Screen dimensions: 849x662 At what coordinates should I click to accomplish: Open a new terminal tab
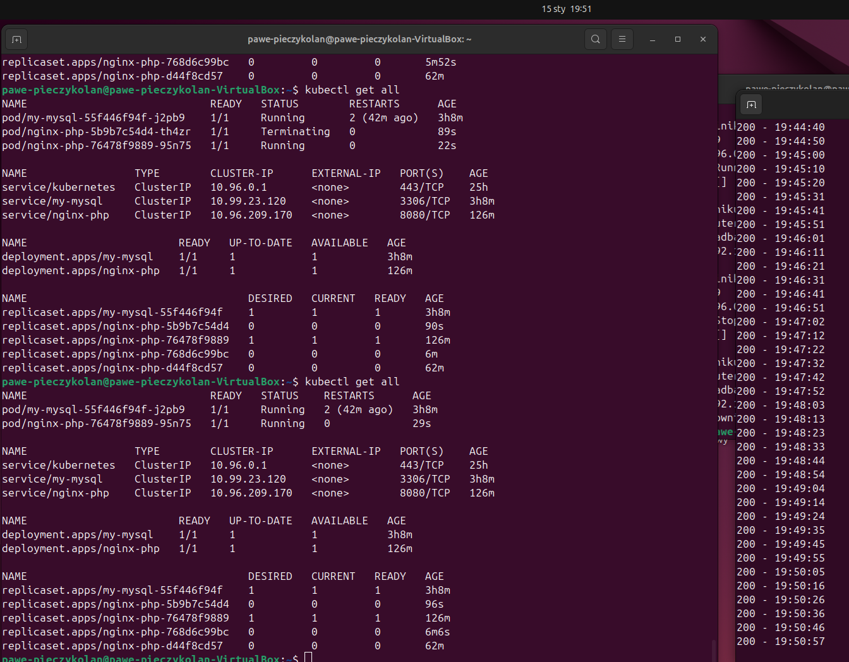[16, 39]
